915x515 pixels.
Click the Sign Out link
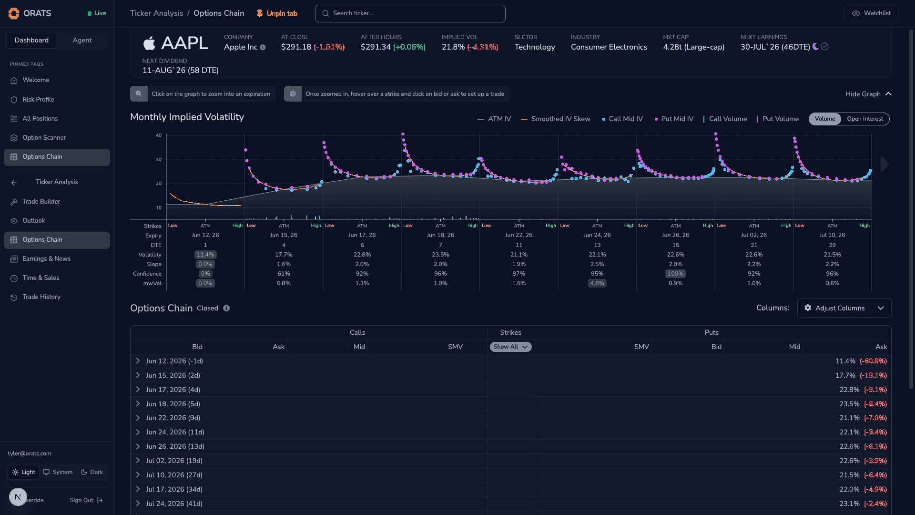[x=86, y=500]
